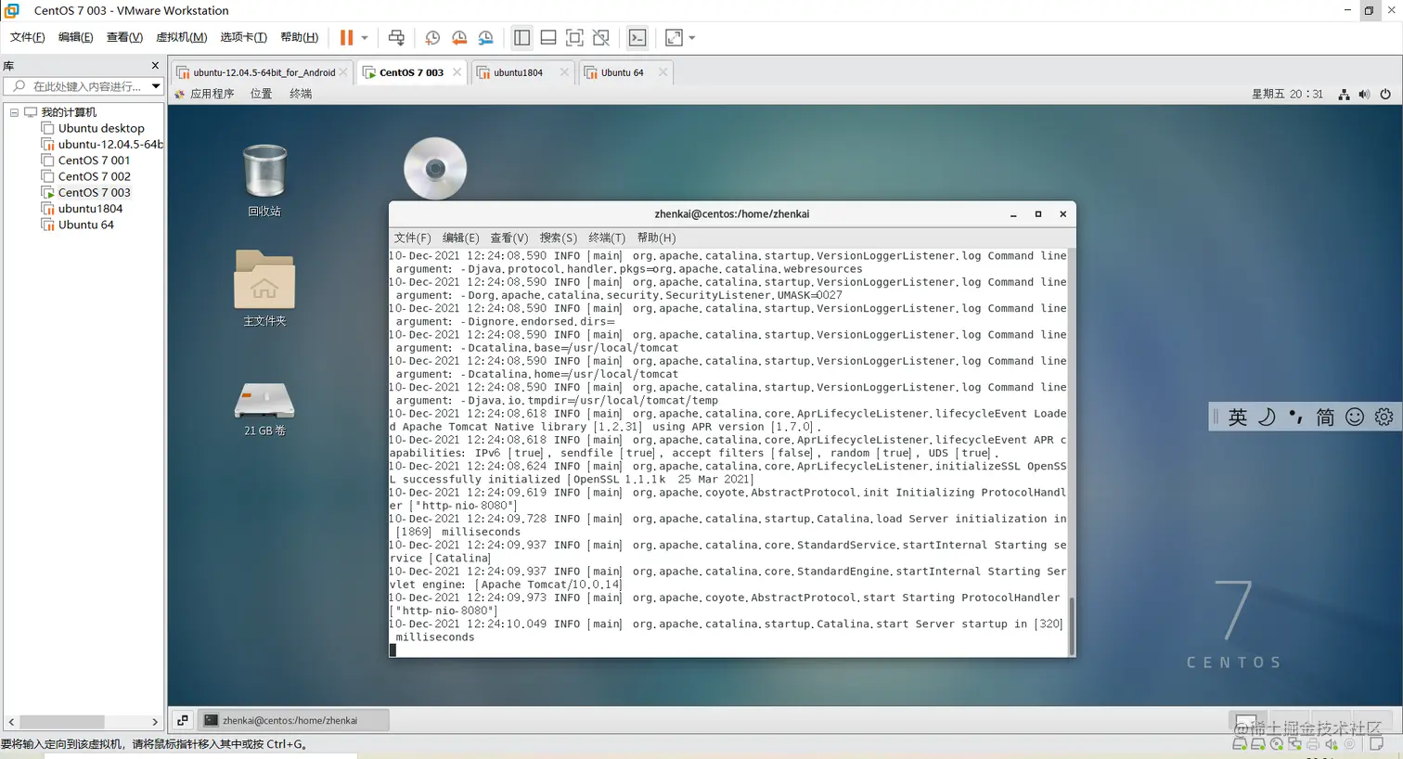The height and width of the screenshot is (759, 1403).
Task: Click 终端 in the GNOME top bar
Action: coord(301,94)
